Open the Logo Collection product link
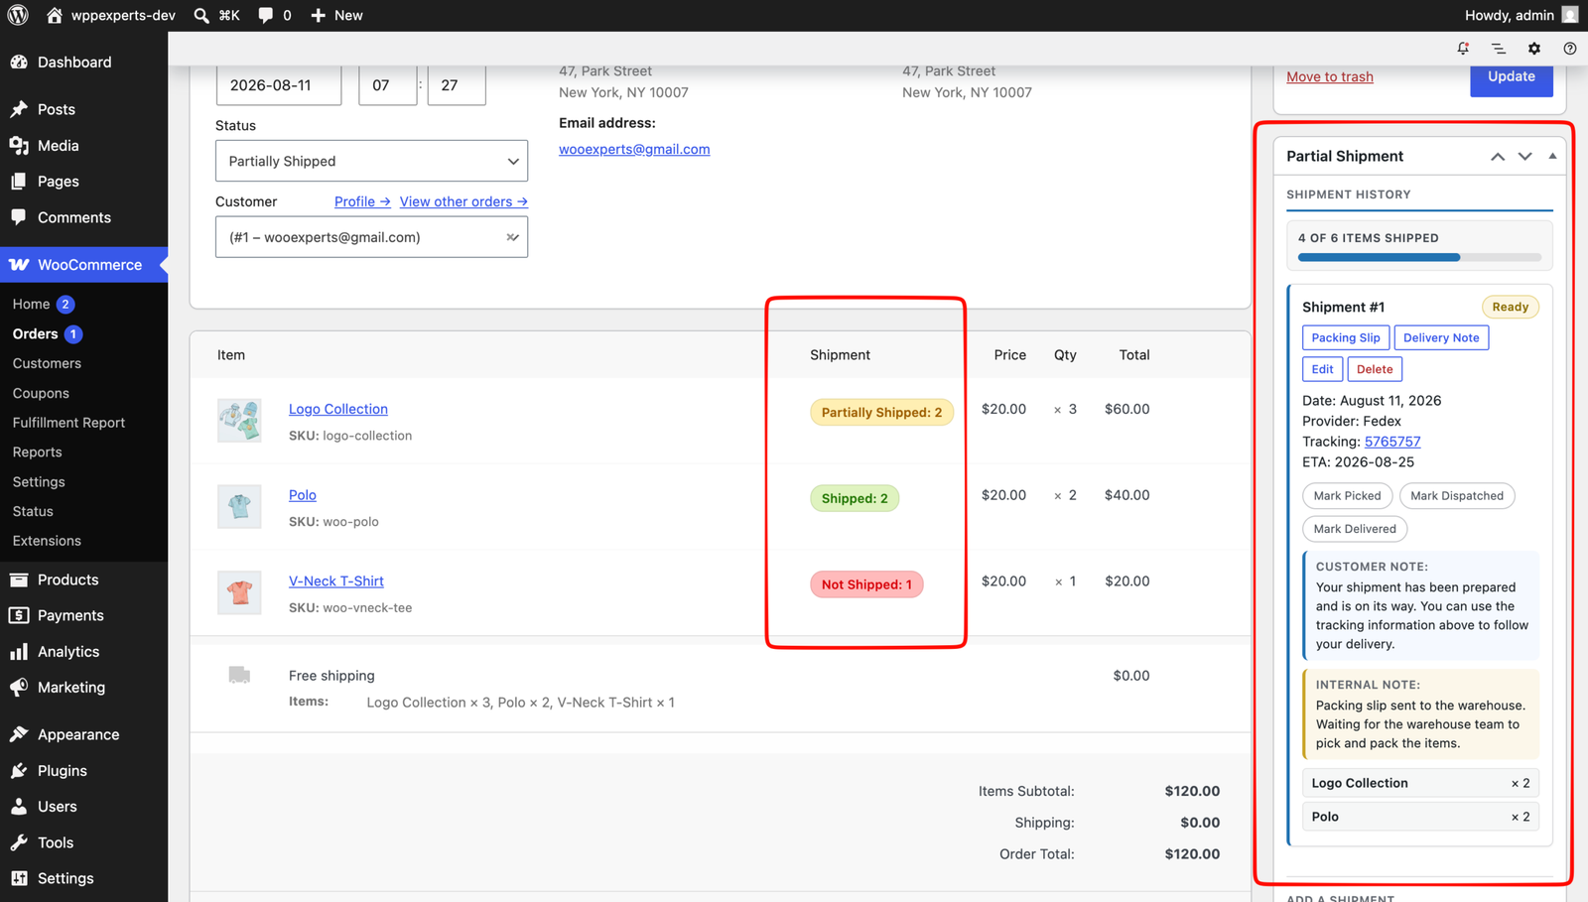This screenshot has height=902, width=1588. coord(338,409)
